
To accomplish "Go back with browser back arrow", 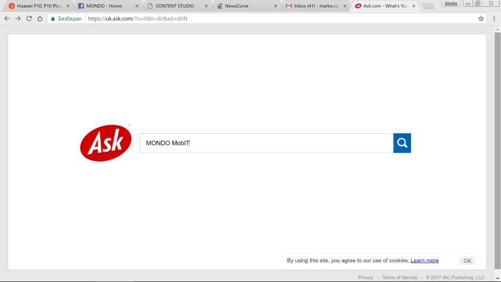I will click(x=7, y=18).
